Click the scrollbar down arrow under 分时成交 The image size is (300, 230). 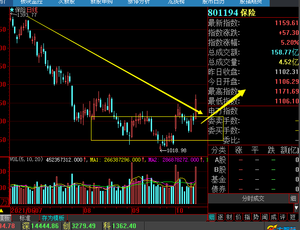click(296, 208)
